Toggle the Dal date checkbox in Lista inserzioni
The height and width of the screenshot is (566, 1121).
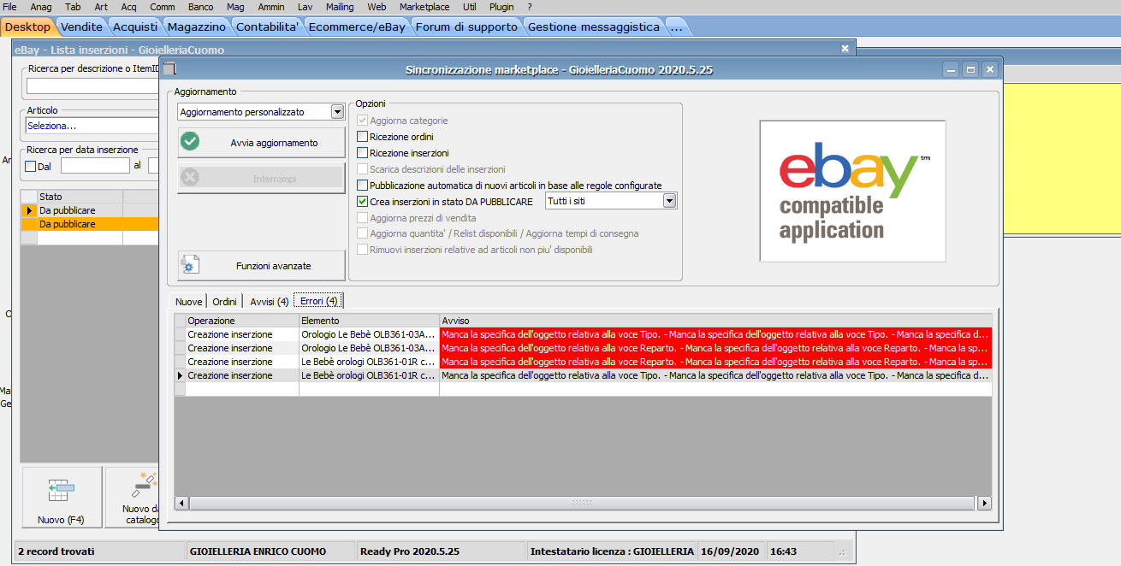(x=31, y=167)
